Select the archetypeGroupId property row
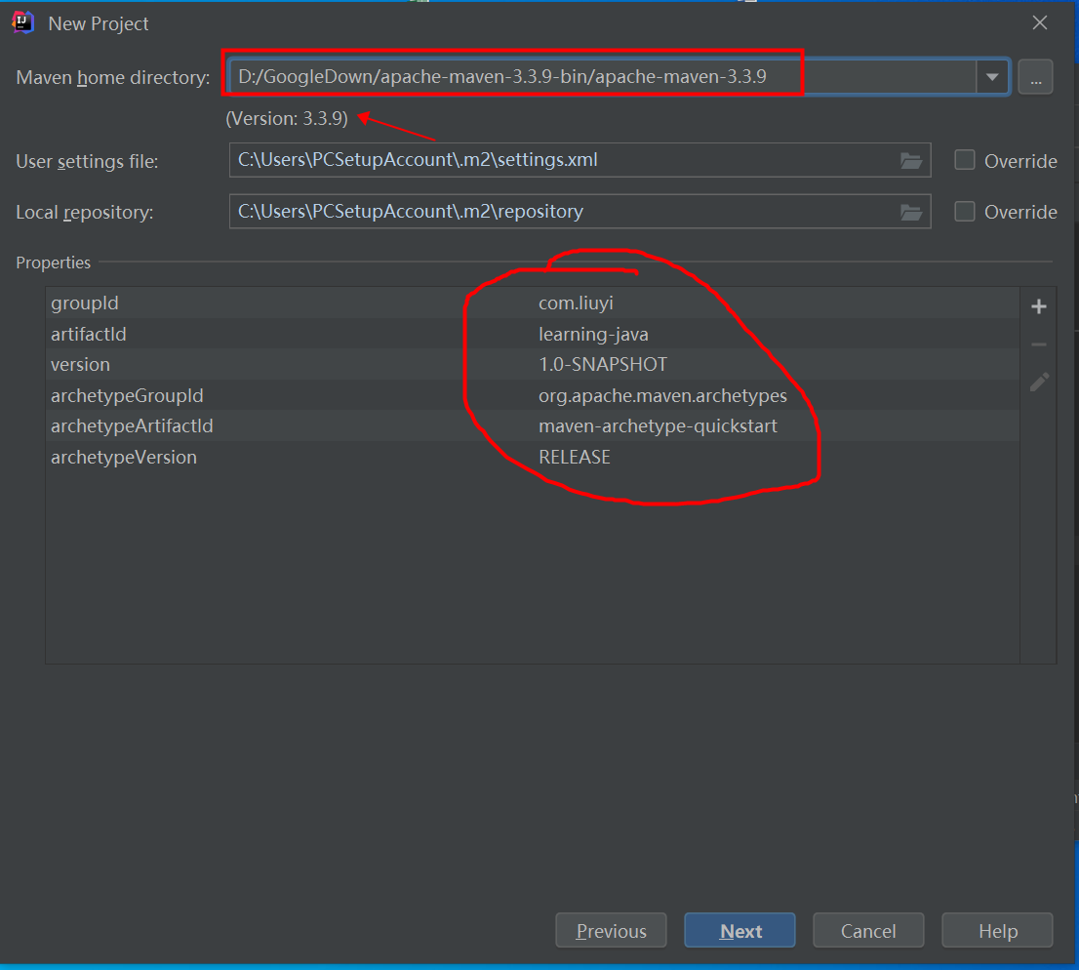This screenshot has width=1079, height=970. click(x=533, y=395)
